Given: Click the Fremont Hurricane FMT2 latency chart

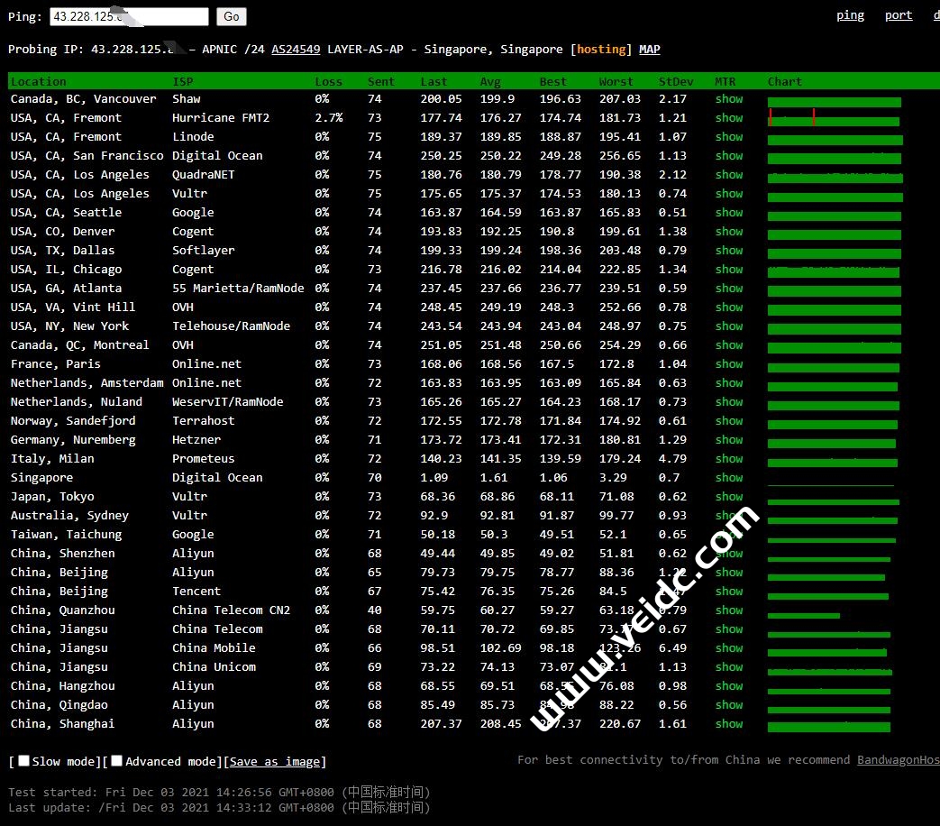Looking at the screenshot, I should point(834,118).
